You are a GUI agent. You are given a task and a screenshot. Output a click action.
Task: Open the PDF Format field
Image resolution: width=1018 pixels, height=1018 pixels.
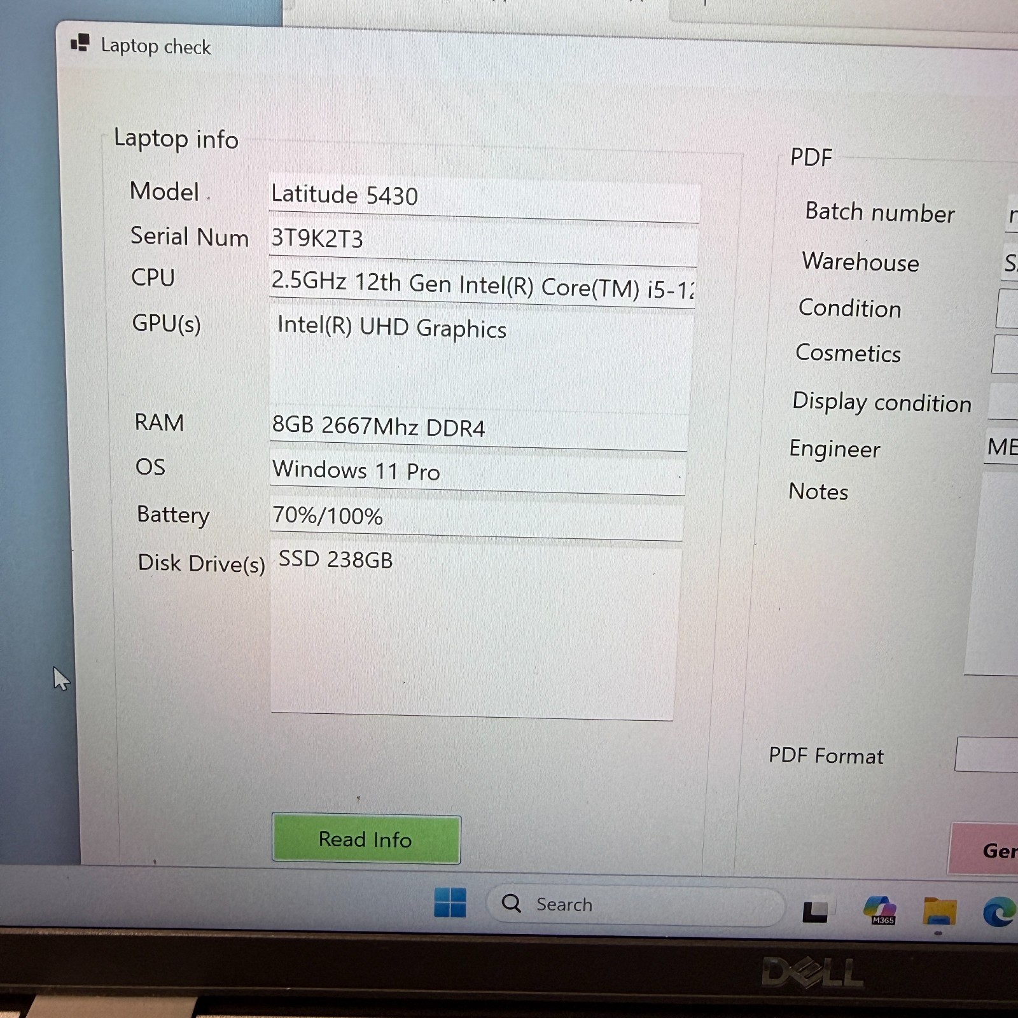986,755
